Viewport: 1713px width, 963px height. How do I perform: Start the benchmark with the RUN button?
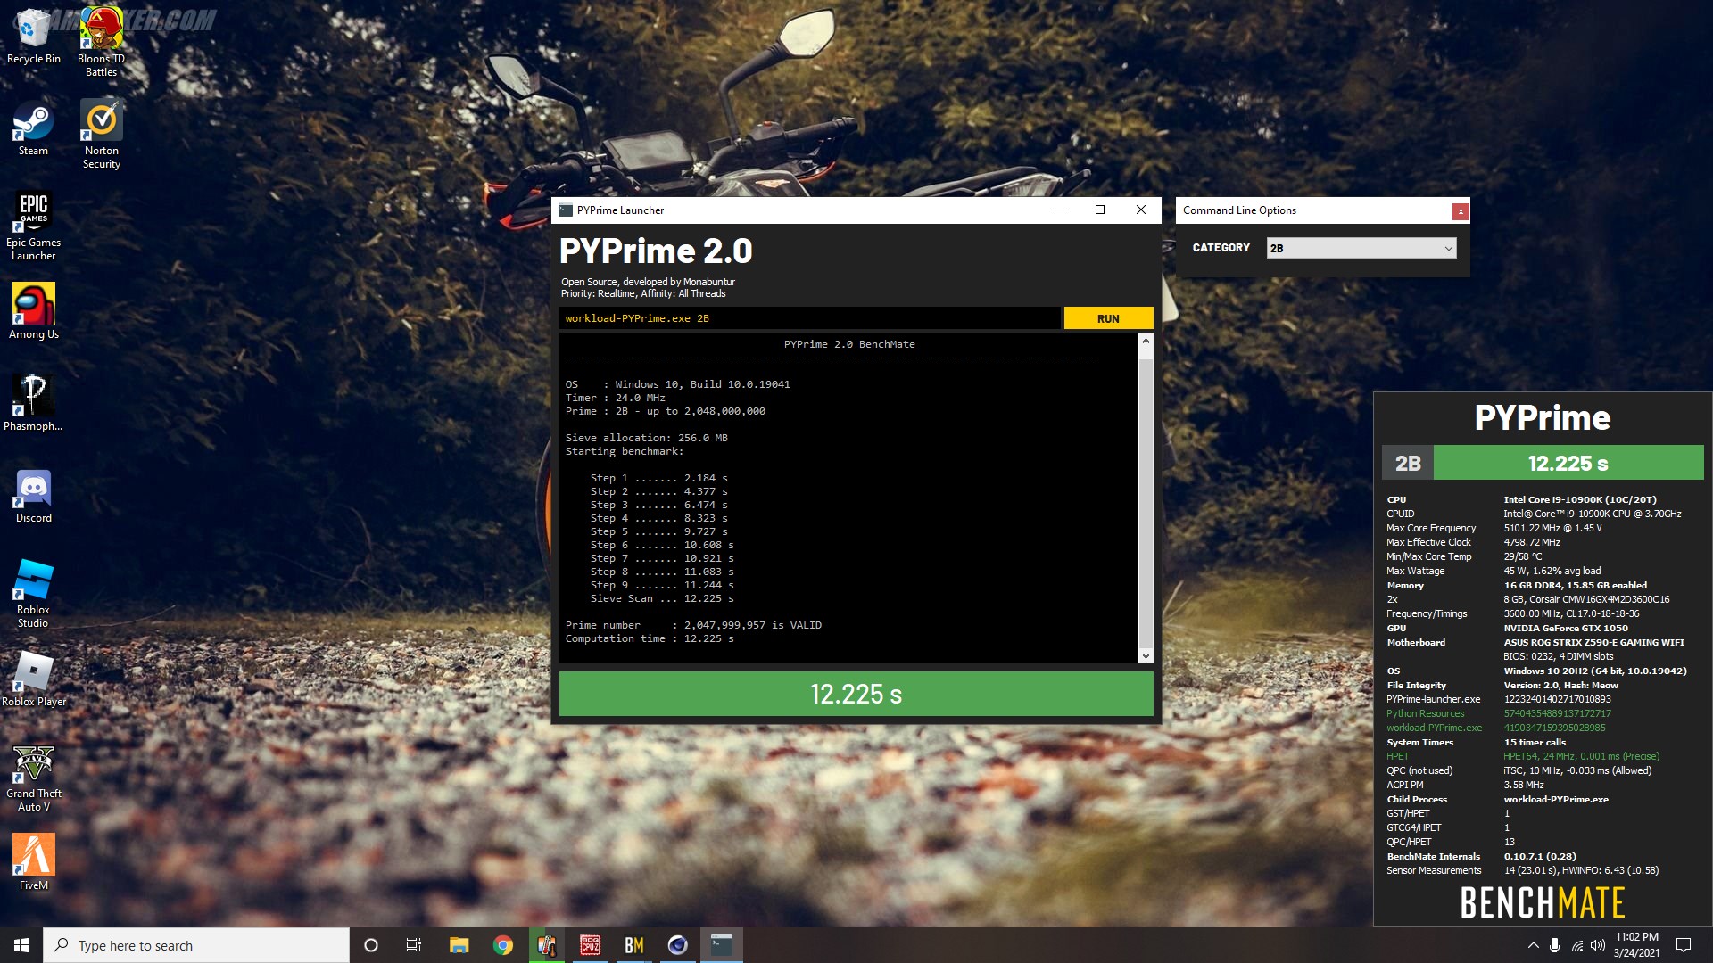pos(1108,318)
